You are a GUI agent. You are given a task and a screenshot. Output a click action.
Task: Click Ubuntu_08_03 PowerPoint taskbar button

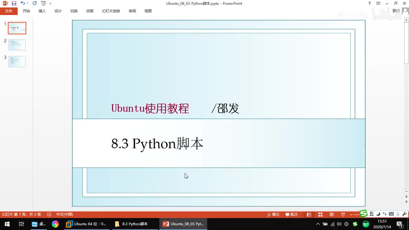(183, 224)
